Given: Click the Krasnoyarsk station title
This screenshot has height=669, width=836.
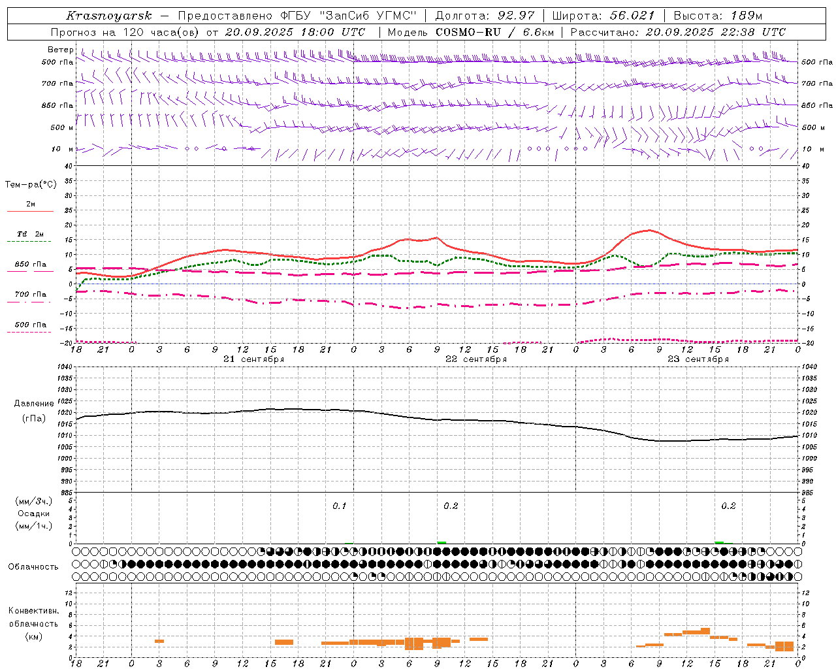Looking at the screenshot, I should (108, 16).
